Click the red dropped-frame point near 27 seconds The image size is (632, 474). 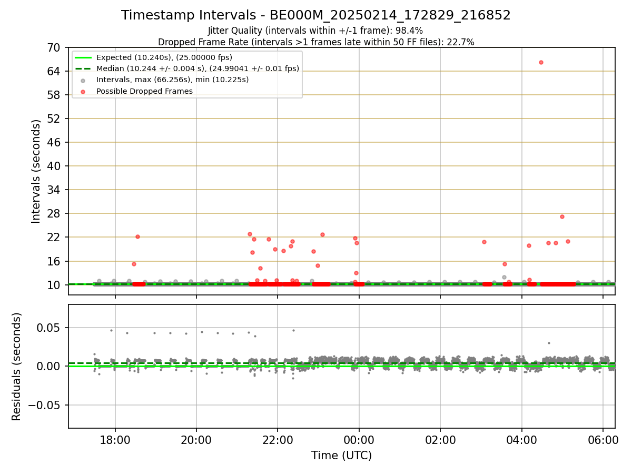(562, 216)
